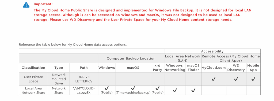Click User Private Space Mobile App checkmark
The width and height of the screenshot is (274, 101).
tap(253, 79)
